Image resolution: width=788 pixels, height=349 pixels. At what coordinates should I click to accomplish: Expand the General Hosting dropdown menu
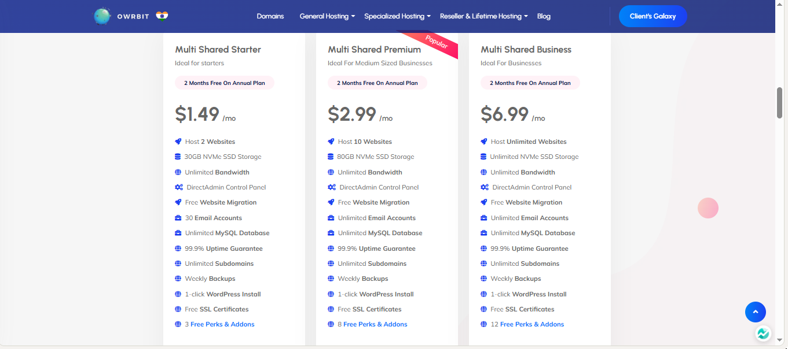(x=327, y=16)
